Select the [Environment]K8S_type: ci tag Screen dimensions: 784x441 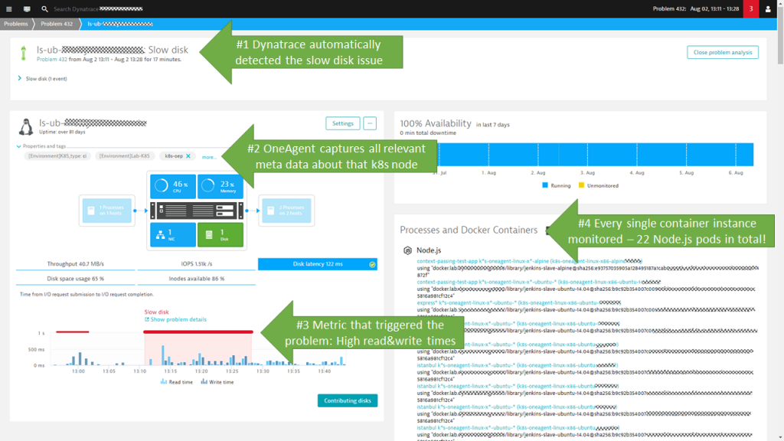click(57, 156)
